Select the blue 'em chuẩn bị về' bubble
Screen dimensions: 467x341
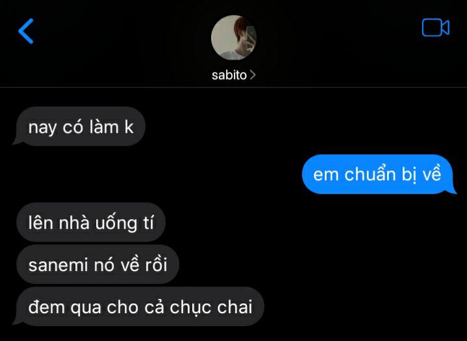(377, 174)
